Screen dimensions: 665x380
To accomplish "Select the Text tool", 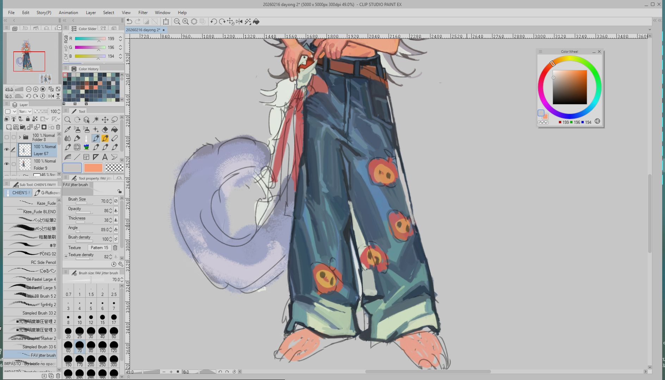I will (105, 157).
